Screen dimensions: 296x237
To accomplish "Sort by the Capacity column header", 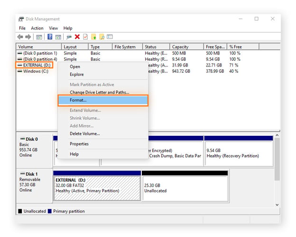I will (x=187, y=47).
